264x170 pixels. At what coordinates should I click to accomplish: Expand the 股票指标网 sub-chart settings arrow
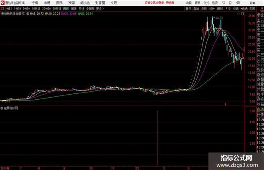[2, 108]
